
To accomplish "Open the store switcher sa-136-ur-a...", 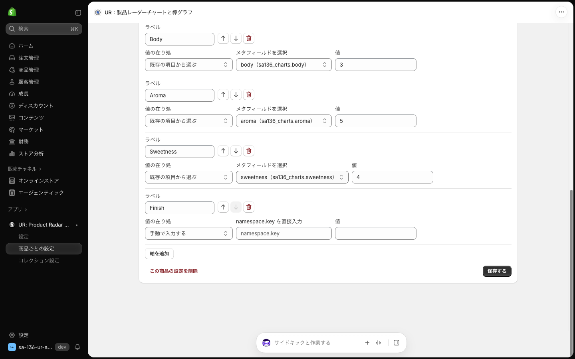I will pyautogui.click(x=38, y=347).
